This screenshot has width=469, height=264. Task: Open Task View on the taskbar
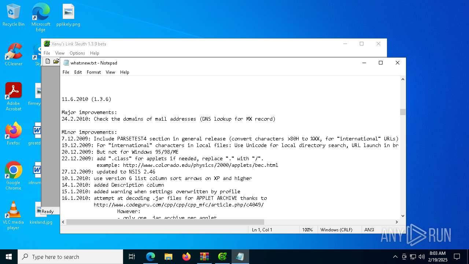pos(132,257)
